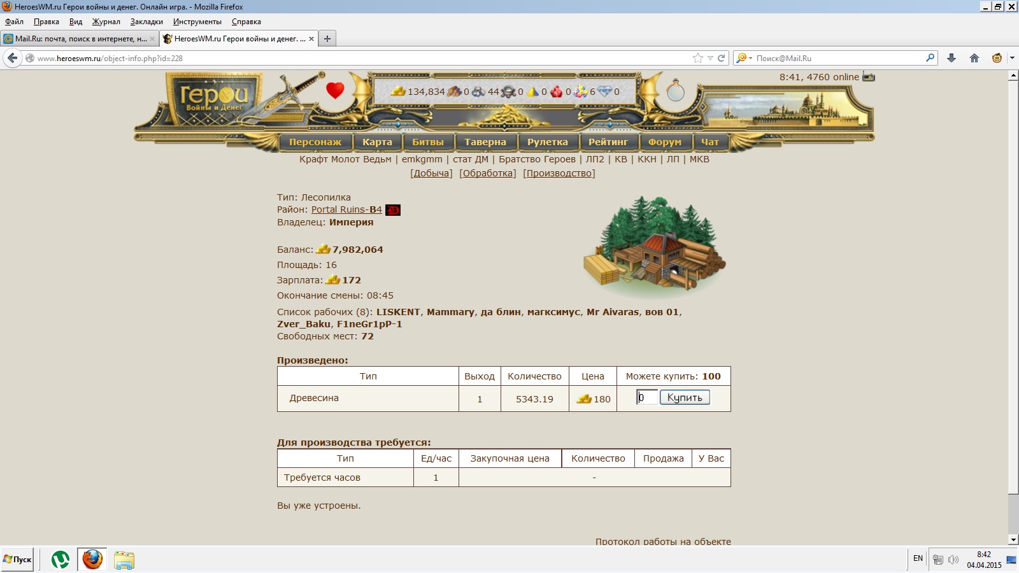Screen dimensions: 1019x573
Task: Open the Таверна navigation button
Action: click(485, 142)
